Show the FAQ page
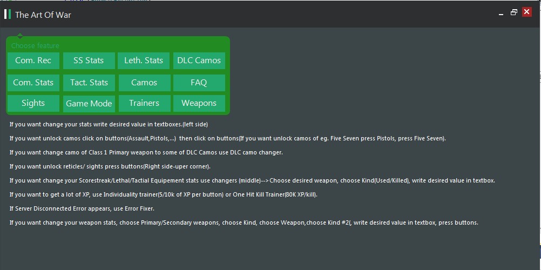 tap(199, 83)
